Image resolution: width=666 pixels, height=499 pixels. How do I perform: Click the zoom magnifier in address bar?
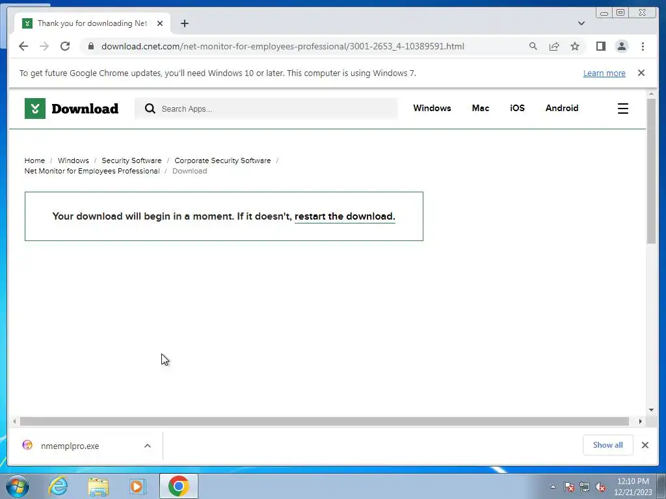(x=533, y=46)
